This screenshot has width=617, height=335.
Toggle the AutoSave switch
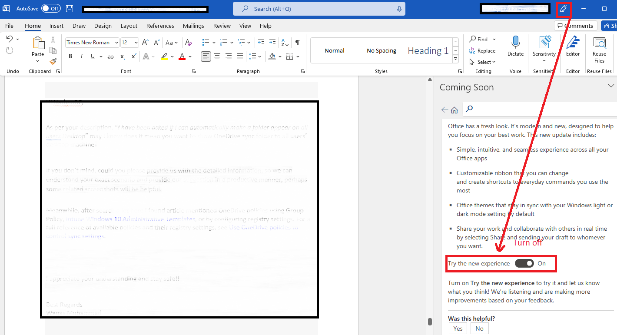tap(51, 8)
